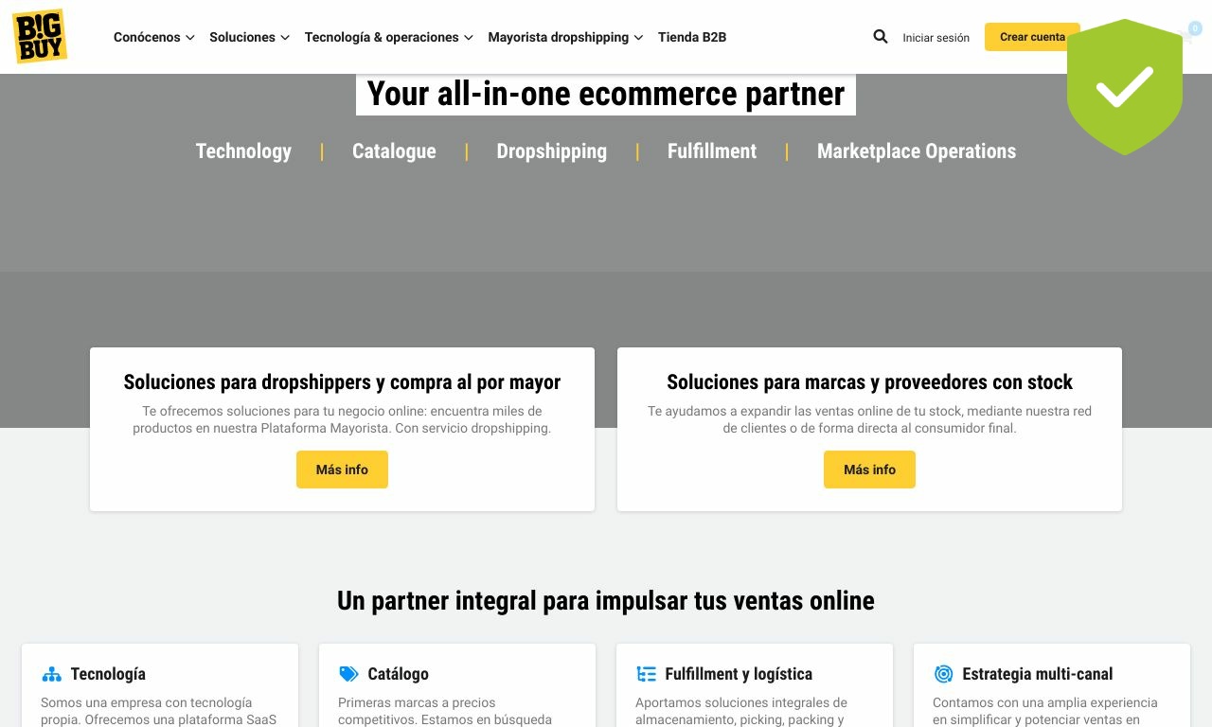
Task: Click Más info for dropshippers solutions
Action: click(342, 470)
